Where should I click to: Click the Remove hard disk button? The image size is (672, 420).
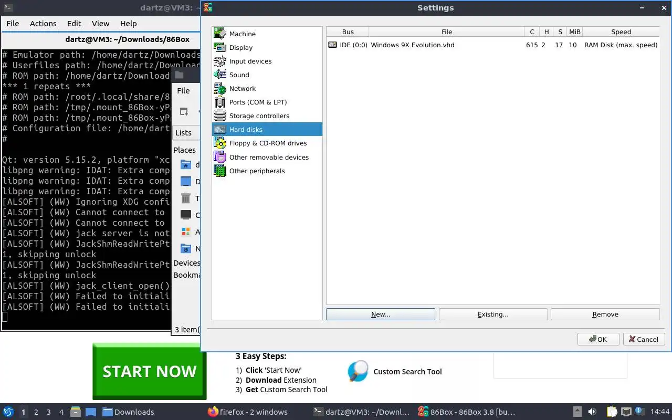(x=605, y=314)
